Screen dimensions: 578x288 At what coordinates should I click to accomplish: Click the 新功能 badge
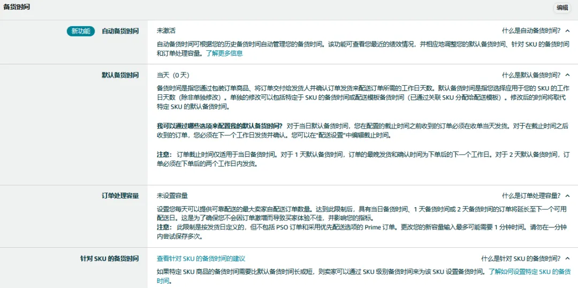tap(80, 31)
